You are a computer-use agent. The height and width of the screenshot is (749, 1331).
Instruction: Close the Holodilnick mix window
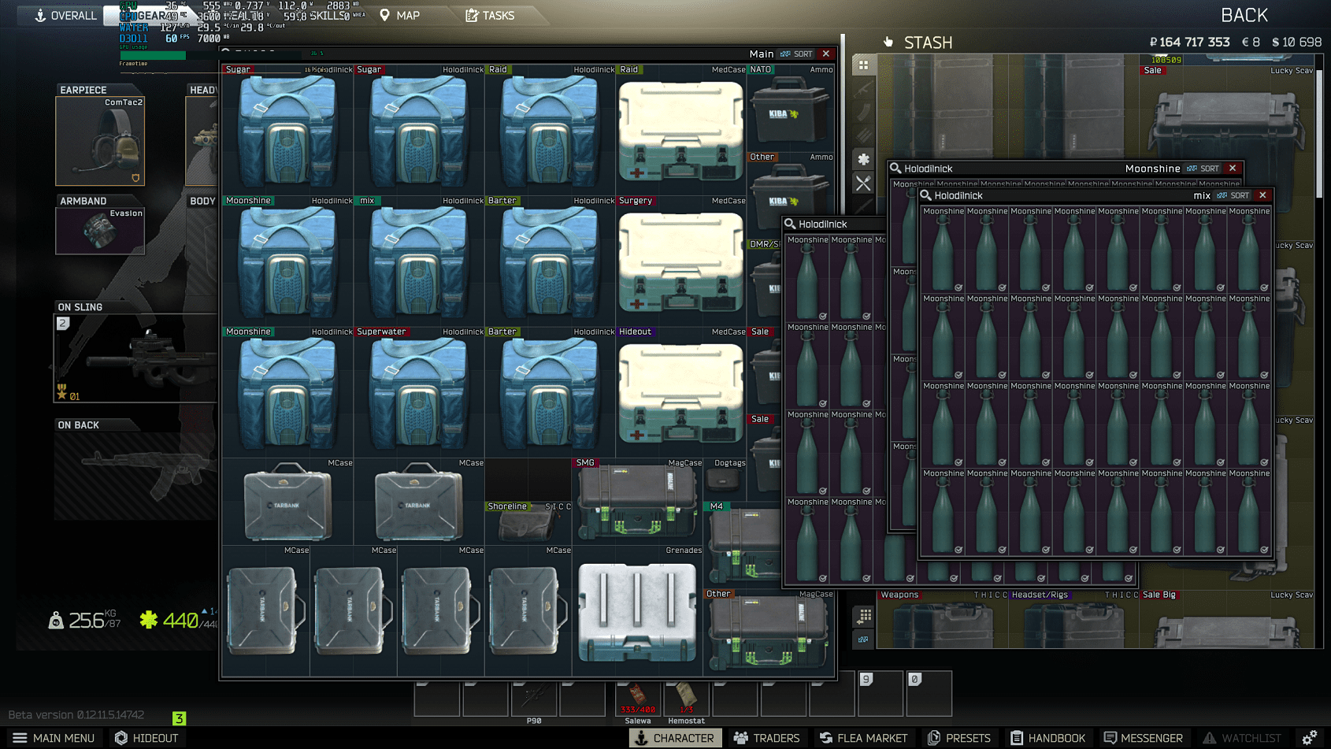(x=1262, y=195)
